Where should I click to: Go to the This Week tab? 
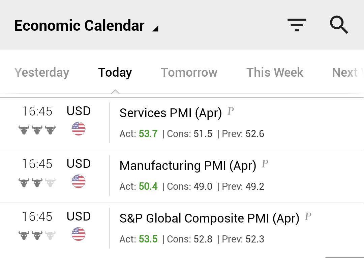[275, 72]
